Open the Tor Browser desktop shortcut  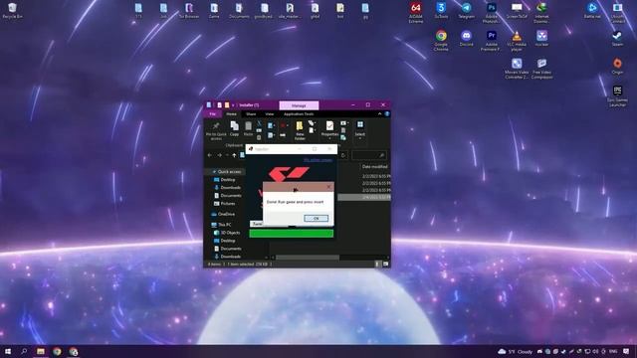point(189,11)
